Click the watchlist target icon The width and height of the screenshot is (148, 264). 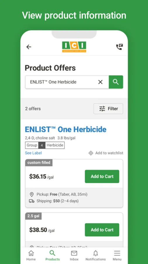click(91, 153)
